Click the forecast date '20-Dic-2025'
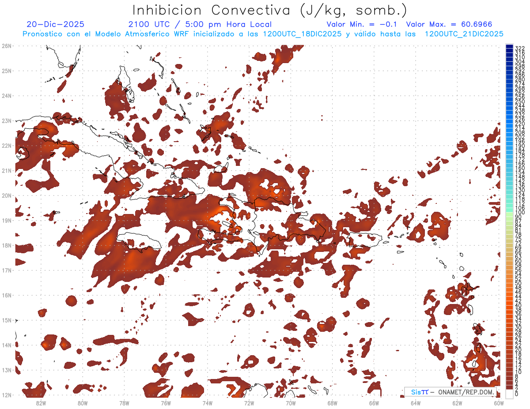The width and height of the screenshot is (530, 409). [55, 24]
